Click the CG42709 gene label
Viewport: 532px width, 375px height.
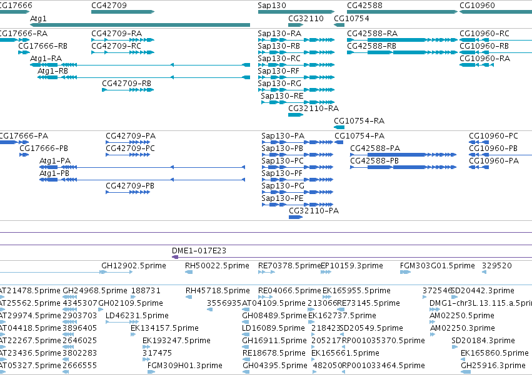tap(109, 6)
